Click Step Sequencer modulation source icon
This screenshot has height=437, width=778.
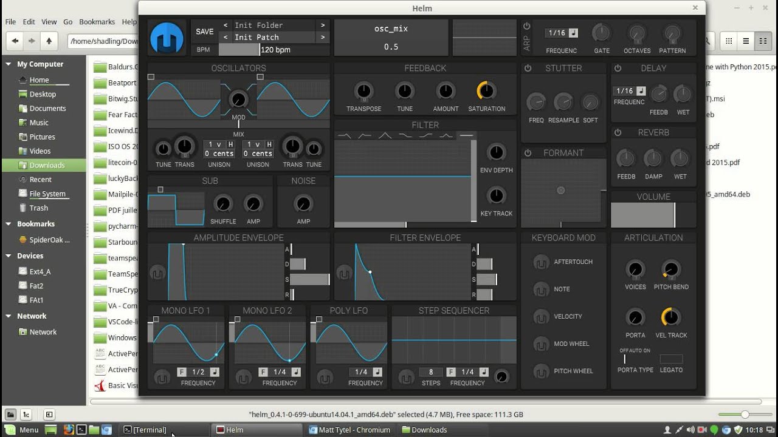tap(406, 378)
